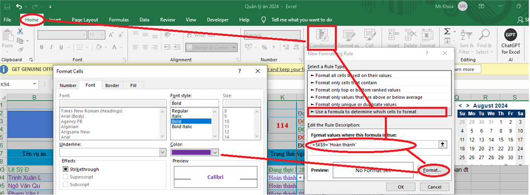Click the Cut scissors icon
Image resolution: width=530 pixels, height=195 pixels.
[20, 32]
